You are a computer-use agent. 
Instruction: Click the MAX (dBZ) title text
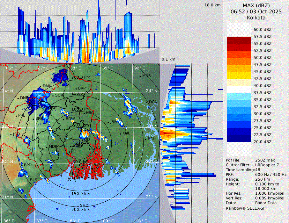click(257, 5)
